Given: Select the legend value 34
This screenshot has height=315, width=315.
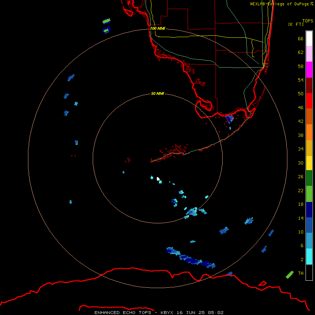Looking at the screenshot, I should coord(301,149).
